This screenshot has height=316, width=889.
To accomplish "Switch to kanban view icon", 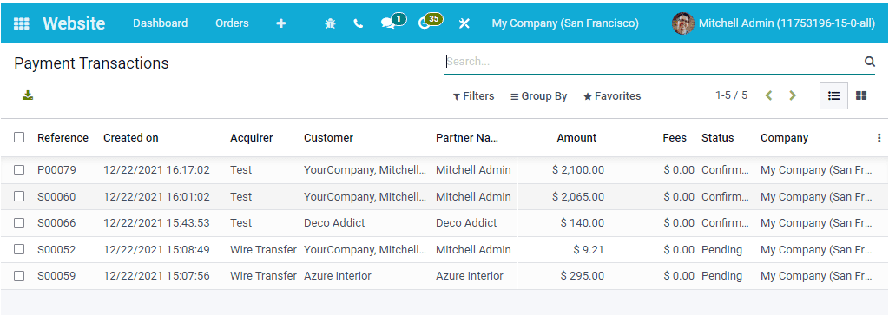I will tap(861, 95).
